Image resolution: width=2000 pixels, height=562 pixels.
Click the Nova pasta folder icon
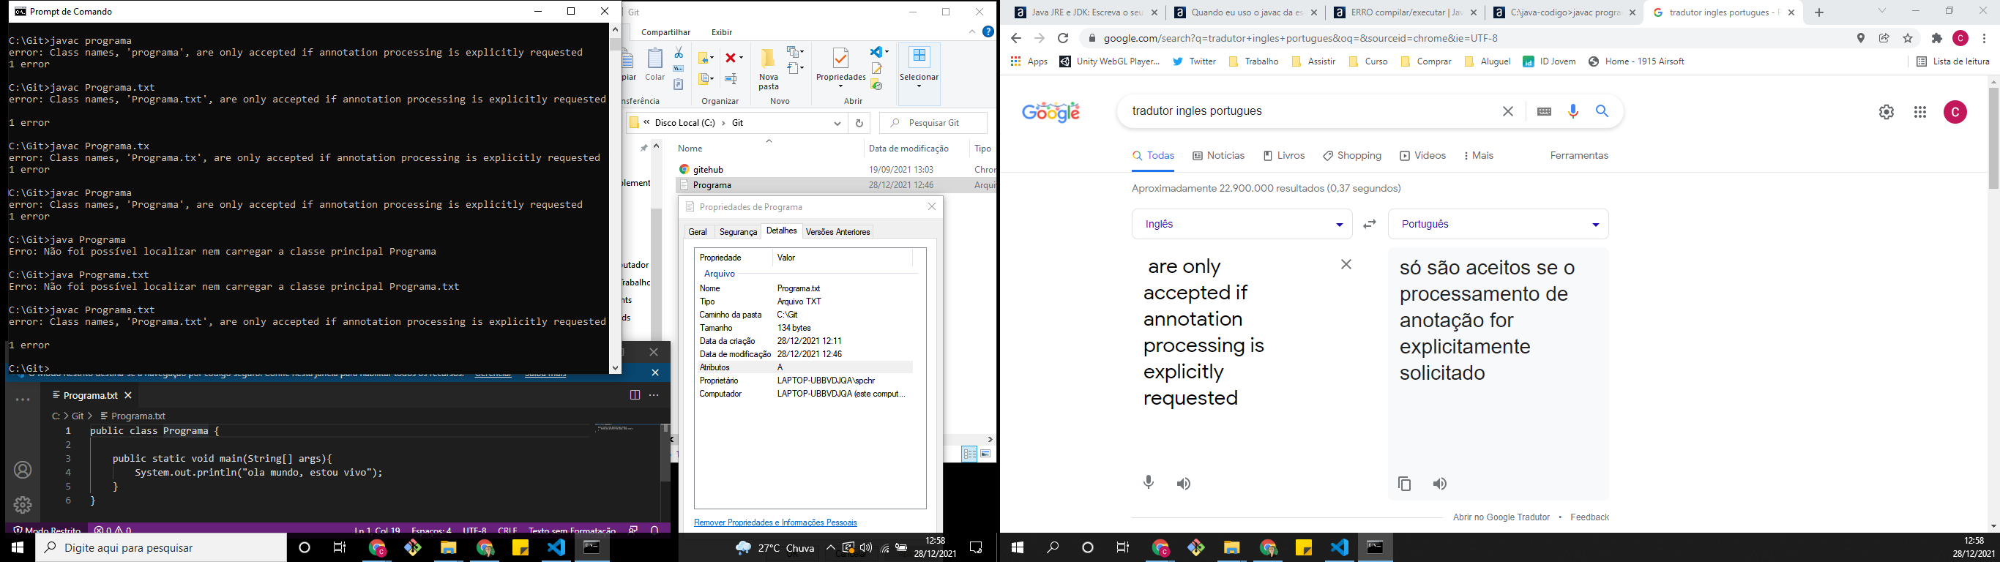[768, 68]
